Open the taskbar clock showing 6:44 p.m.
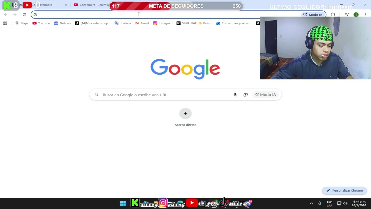This screenshot has height=209, width=371. click(x=359, y=203)
